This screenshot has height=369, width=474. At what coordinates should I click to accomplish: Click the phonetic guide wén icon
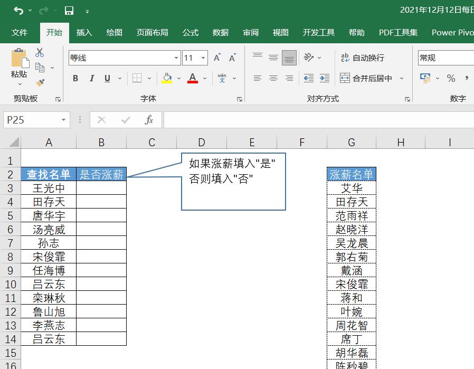coord(222,78)
